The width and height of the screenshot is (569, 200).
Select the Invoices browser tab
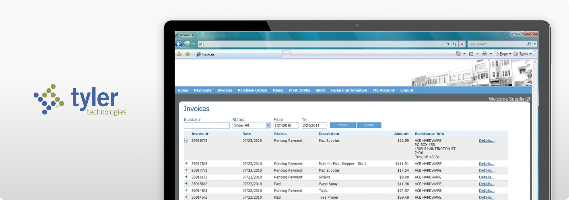click(238, 54)
